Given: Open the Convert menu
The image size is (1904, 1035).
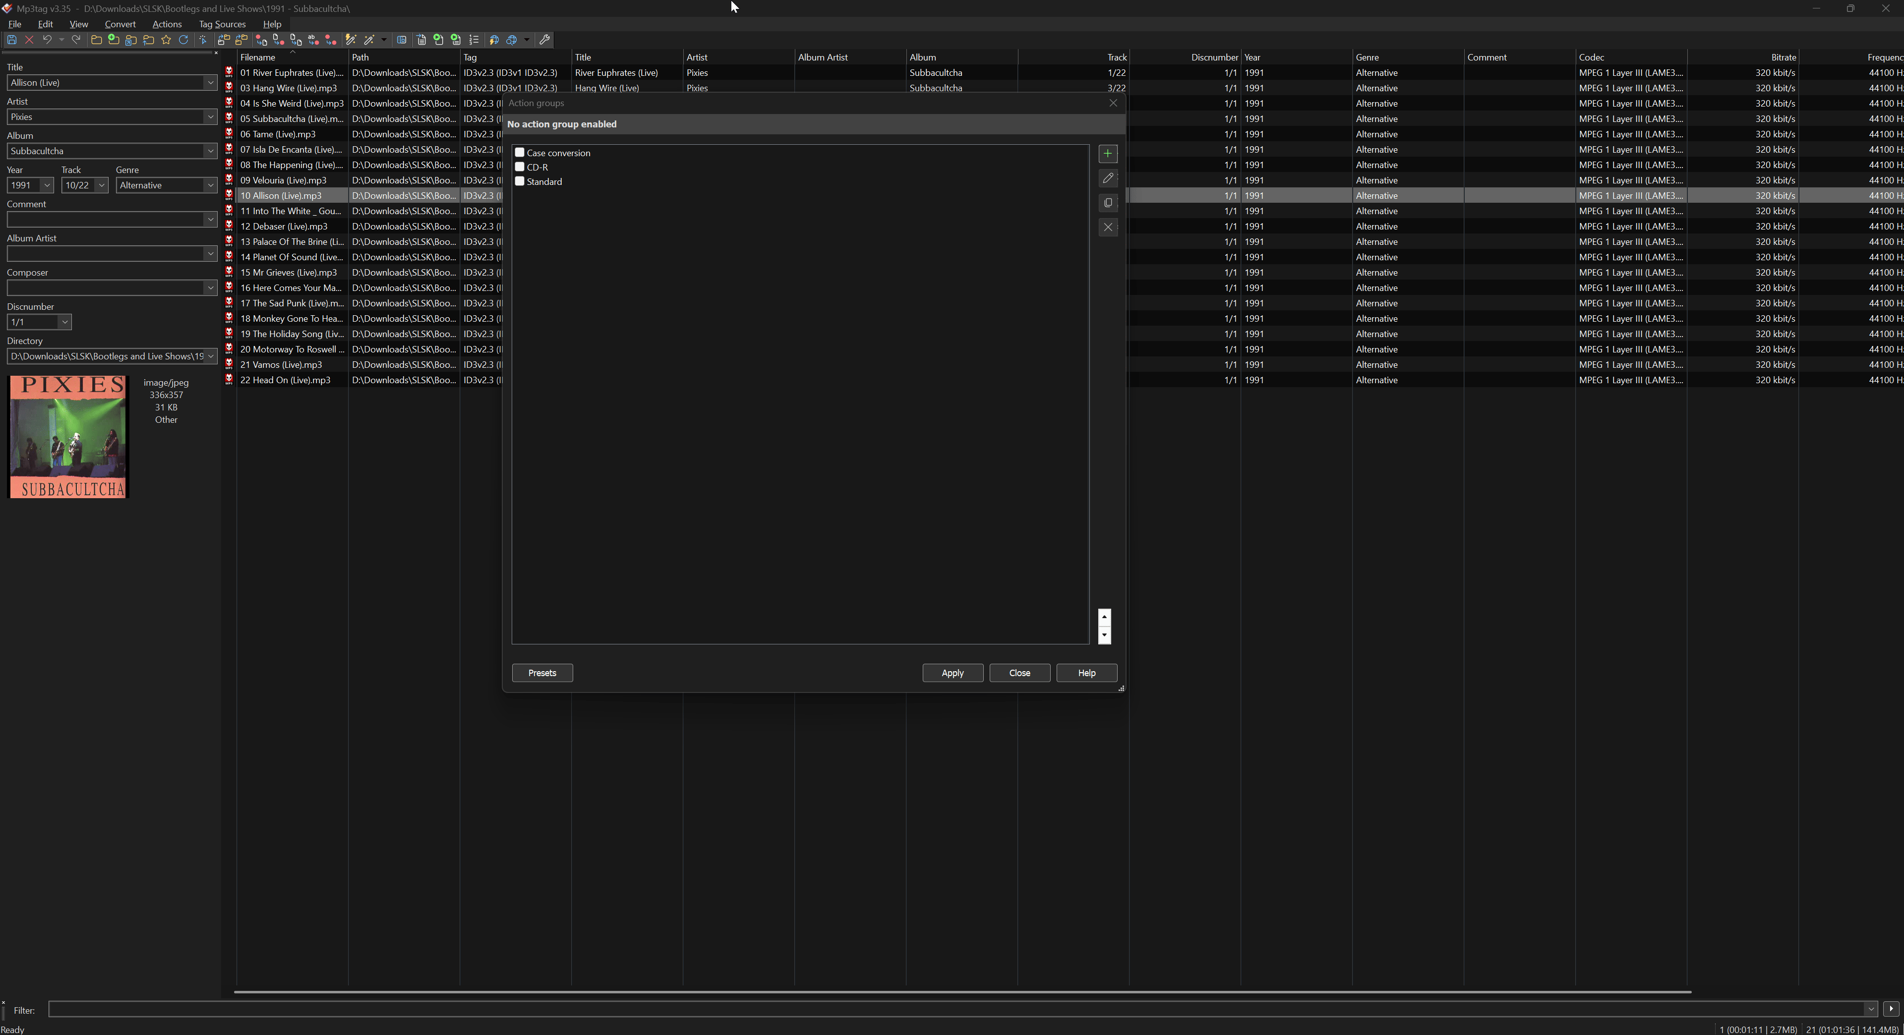Looking at the screenshot, I should (x=119, y=24).
